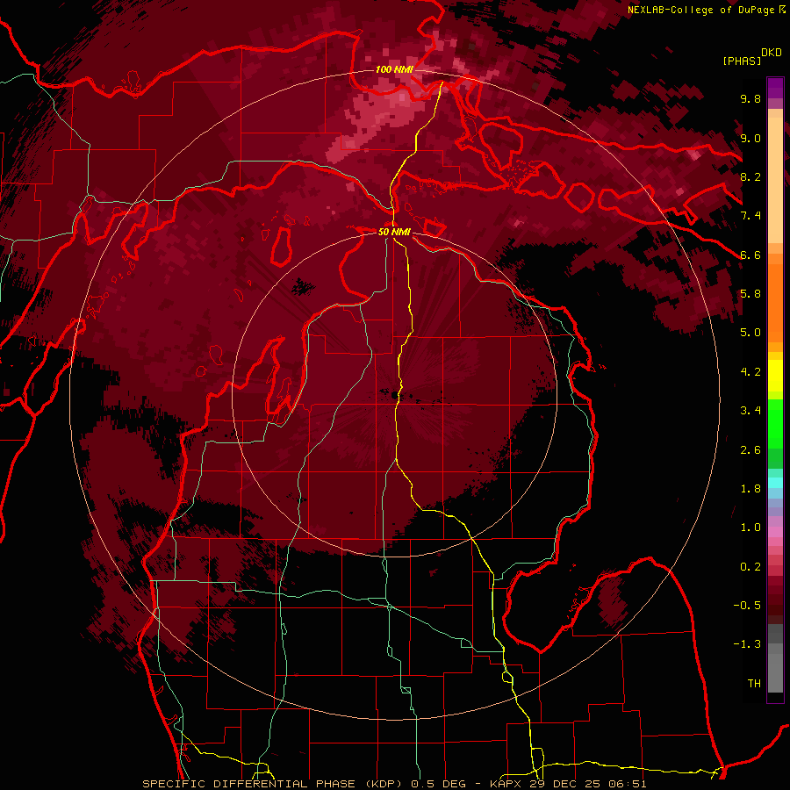Pick the bright yellow color bar segment
The image size is (790, 790).
coord(775,376)
